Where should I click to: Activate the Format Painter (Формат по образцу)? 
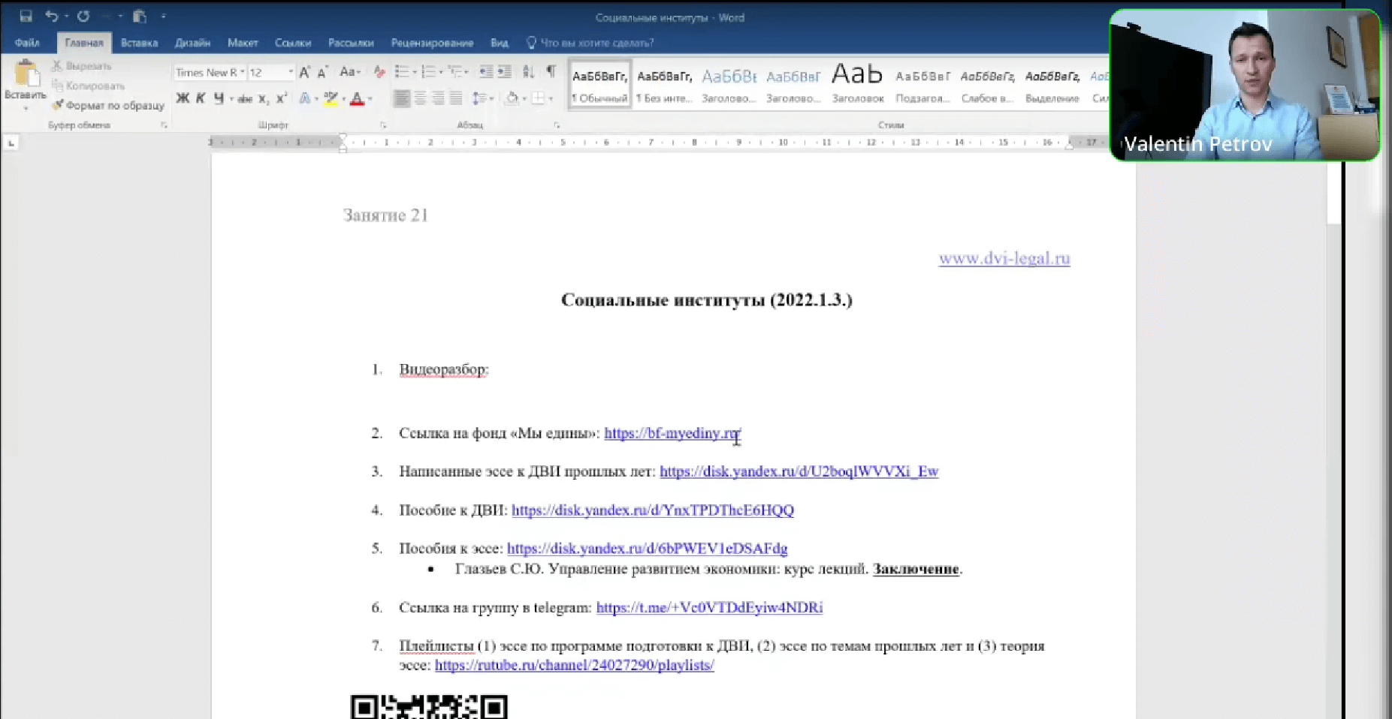[109, 105]
